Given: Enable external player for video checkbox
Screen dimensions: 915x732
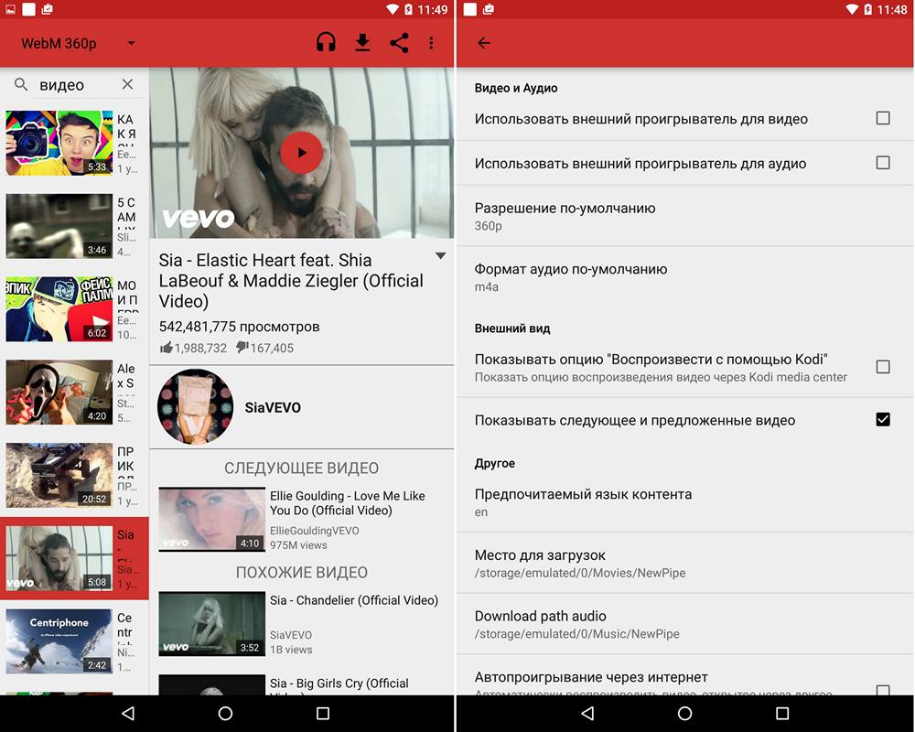Looking at the screenshot, I should pyautogui.click(x=883, y=119).
